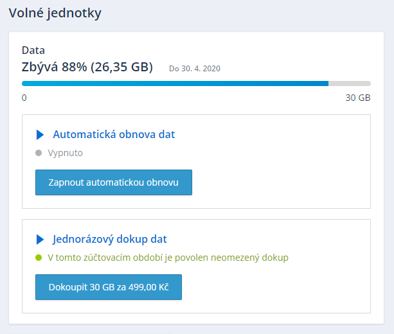Click the Vypnuto status text
The height and width of the screenshot is (334, 394).
coord(66,153)
